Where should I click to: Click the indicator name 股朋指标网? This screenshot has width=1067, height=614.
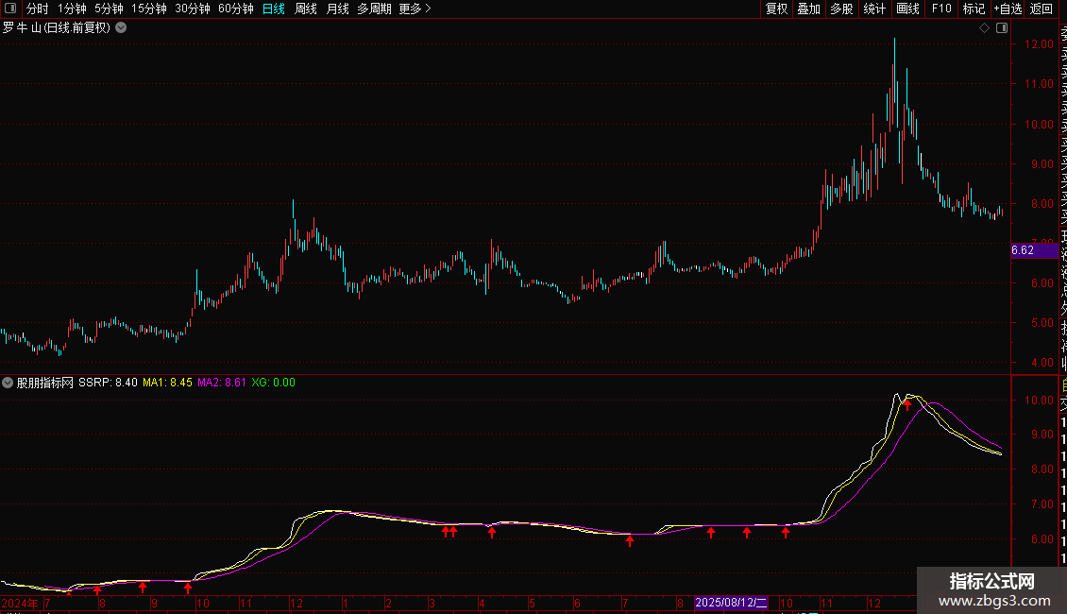[x=45, y=383]
